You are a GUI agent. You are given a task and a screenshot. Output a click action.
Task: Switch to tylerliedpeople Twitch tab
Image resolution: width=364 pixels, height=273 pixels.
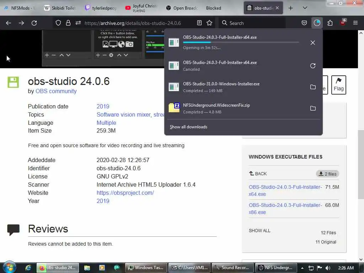pyautogui.click(x=101, y=8)
